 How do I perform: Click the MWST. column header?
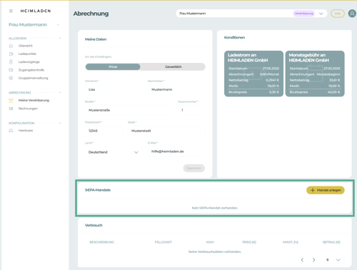point(291,242)
